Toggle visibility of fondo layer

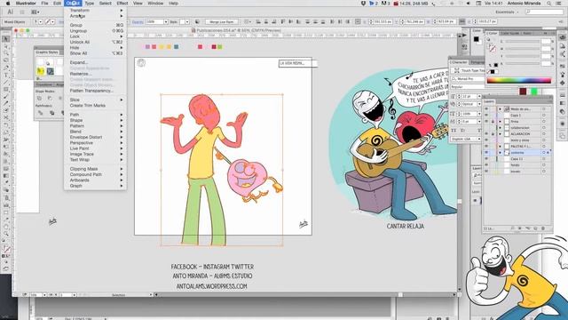(486, 165)
